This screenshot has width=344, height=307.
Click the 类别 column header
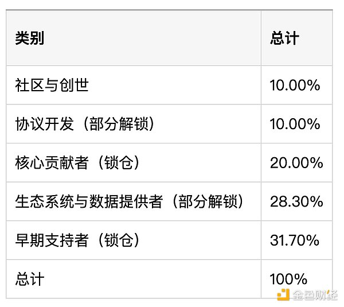(30, 38)
